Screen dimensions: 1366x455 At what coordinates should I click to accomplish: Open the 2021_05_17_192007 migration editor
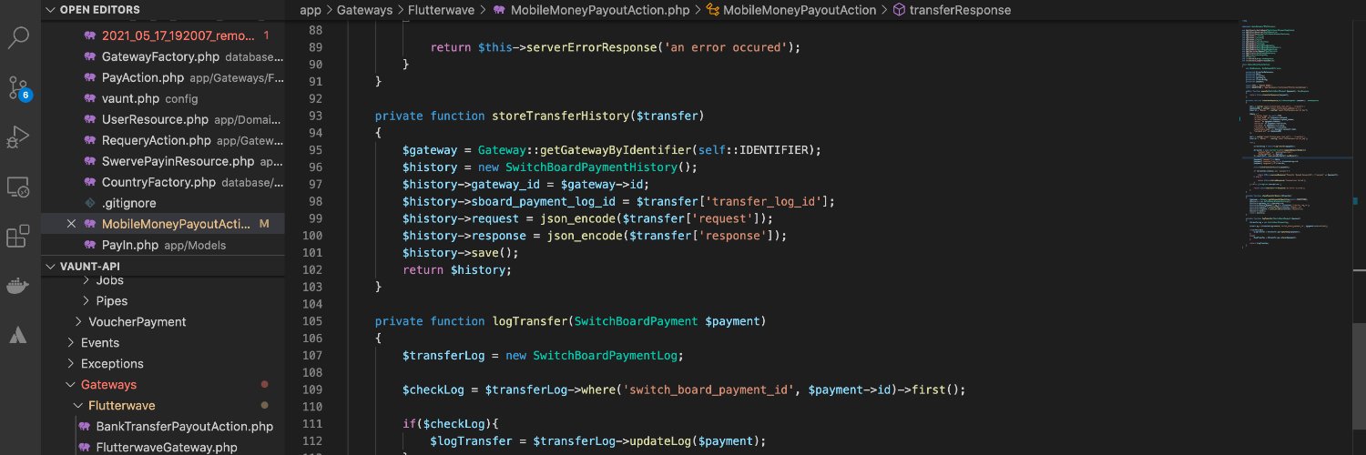point(163,35)
